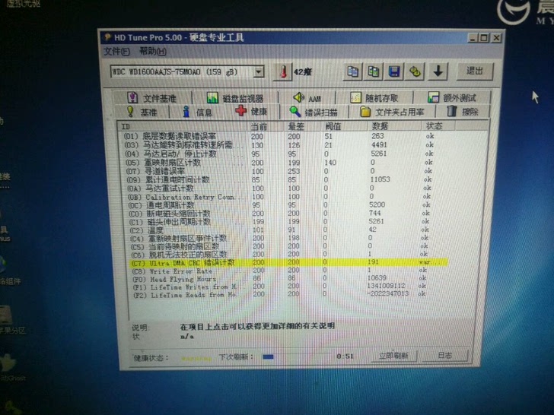Open the 文件 menu
Screen dimensions: 554x415
click(x=117, y=52)
